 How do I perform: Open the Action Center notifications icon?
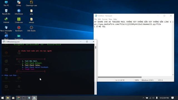[172, 98]
